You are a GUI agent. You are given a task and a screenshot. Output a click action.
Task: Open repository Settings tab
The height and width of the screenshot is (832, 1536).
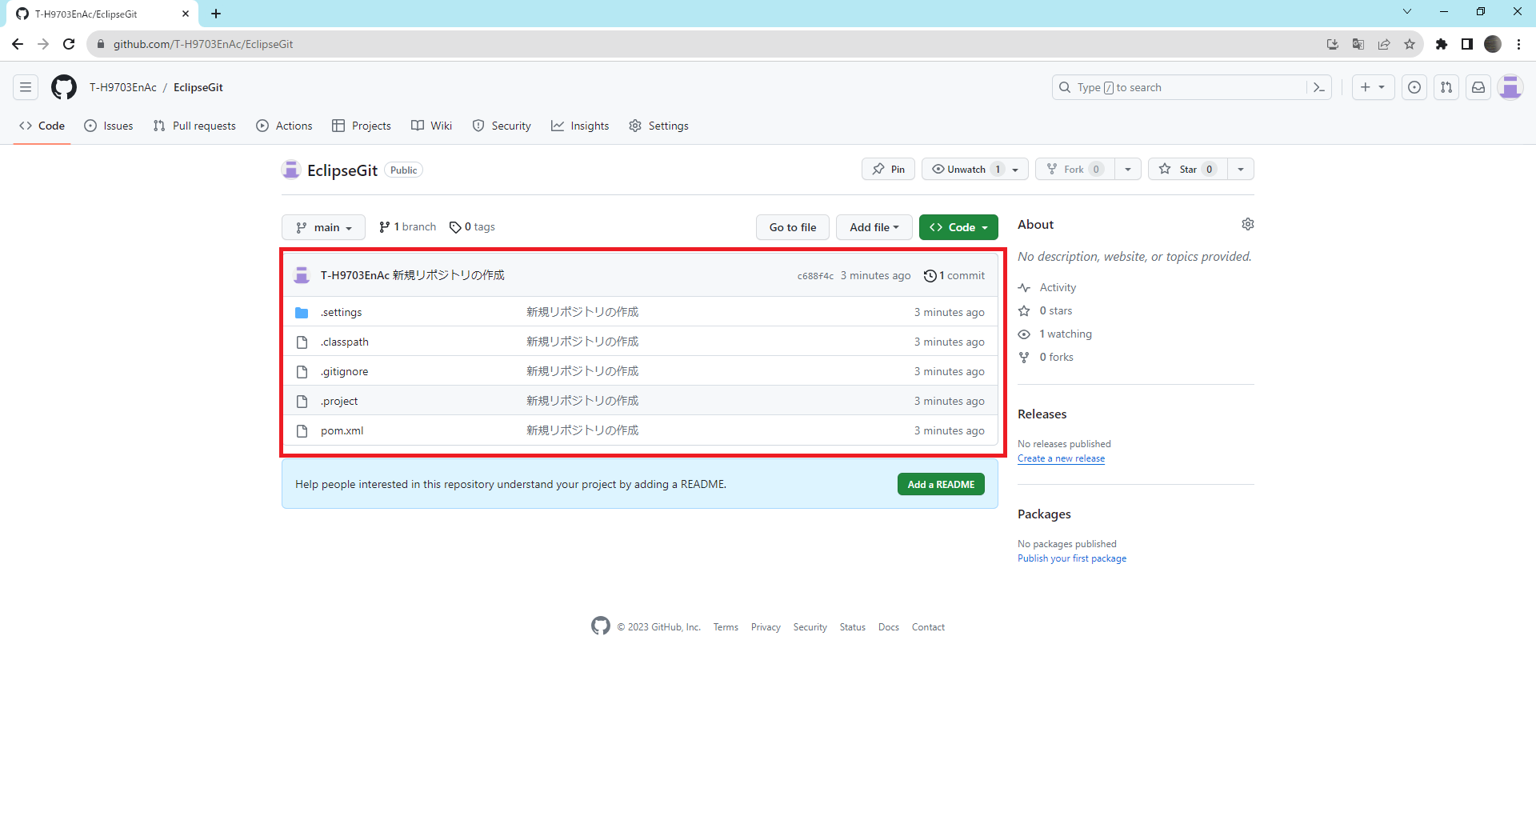coord(658,126)
